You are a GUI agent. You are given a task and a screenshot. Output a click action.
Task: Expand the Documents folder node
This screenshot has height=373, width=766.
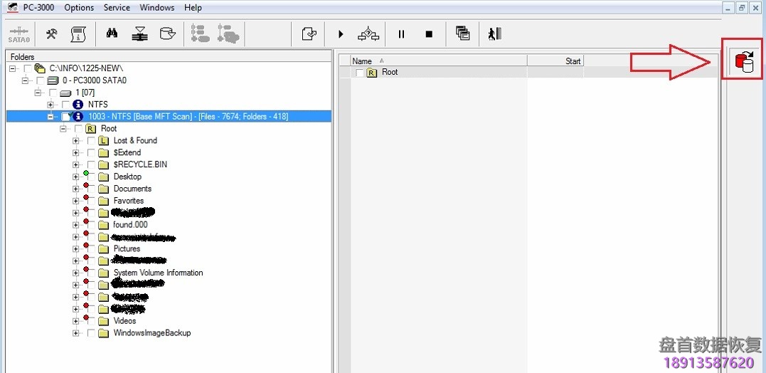(76, 189)
